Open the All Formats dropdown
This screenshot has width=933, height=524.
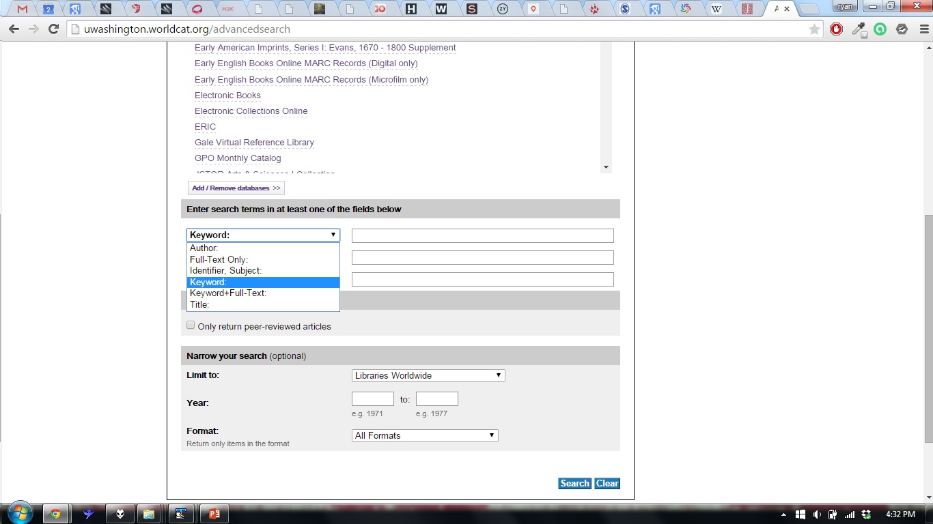(425, 435)
